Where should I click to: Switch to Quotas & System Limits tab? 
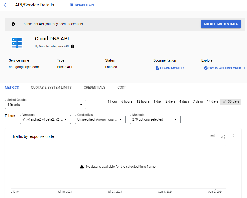click(51, 88)
